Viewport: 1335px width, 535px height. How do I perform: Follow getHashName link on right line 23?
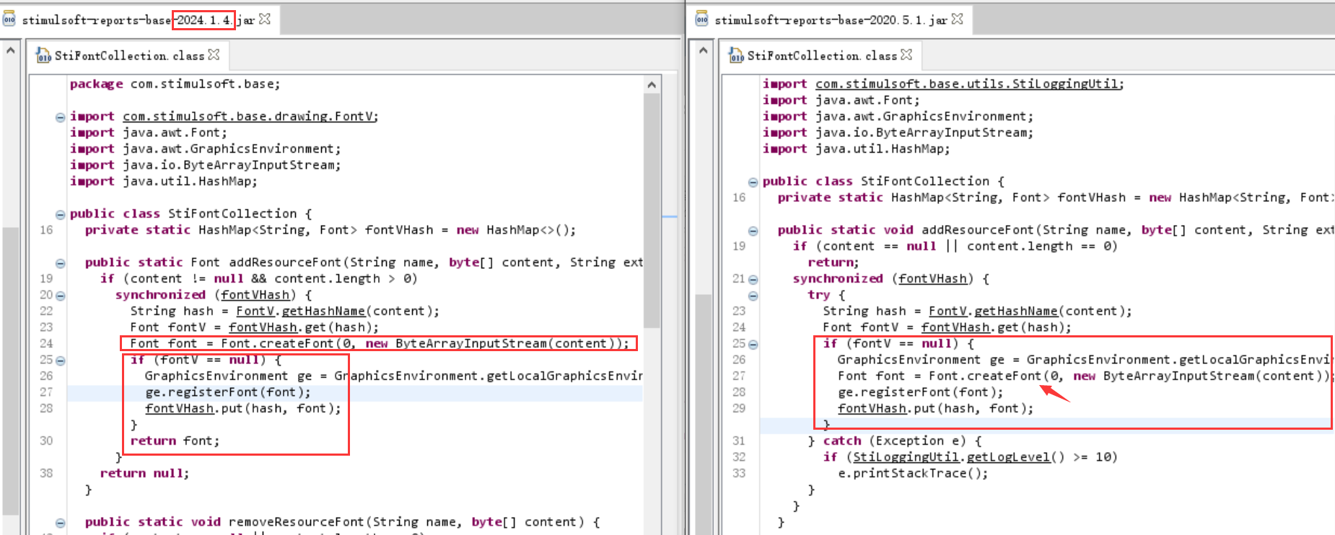coord(1015,311)
